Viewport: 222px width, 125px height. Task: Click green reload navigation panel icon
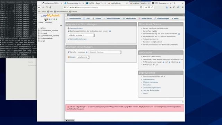click(57, 19)
